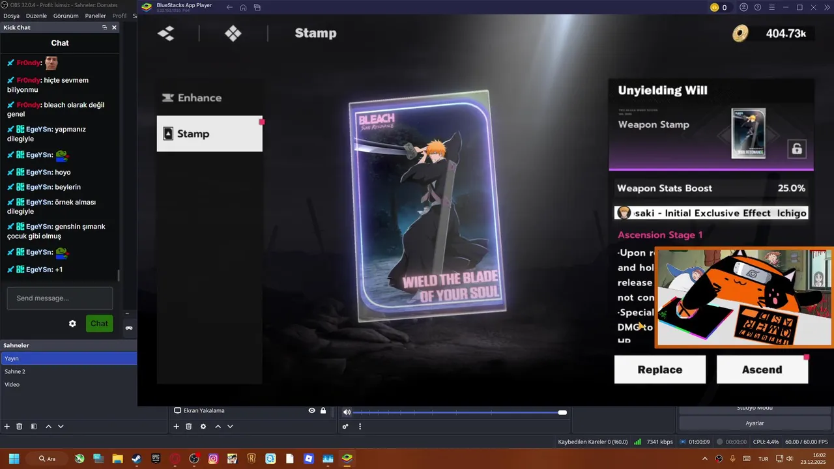Remove selected source with trash icon

[188, 427]
